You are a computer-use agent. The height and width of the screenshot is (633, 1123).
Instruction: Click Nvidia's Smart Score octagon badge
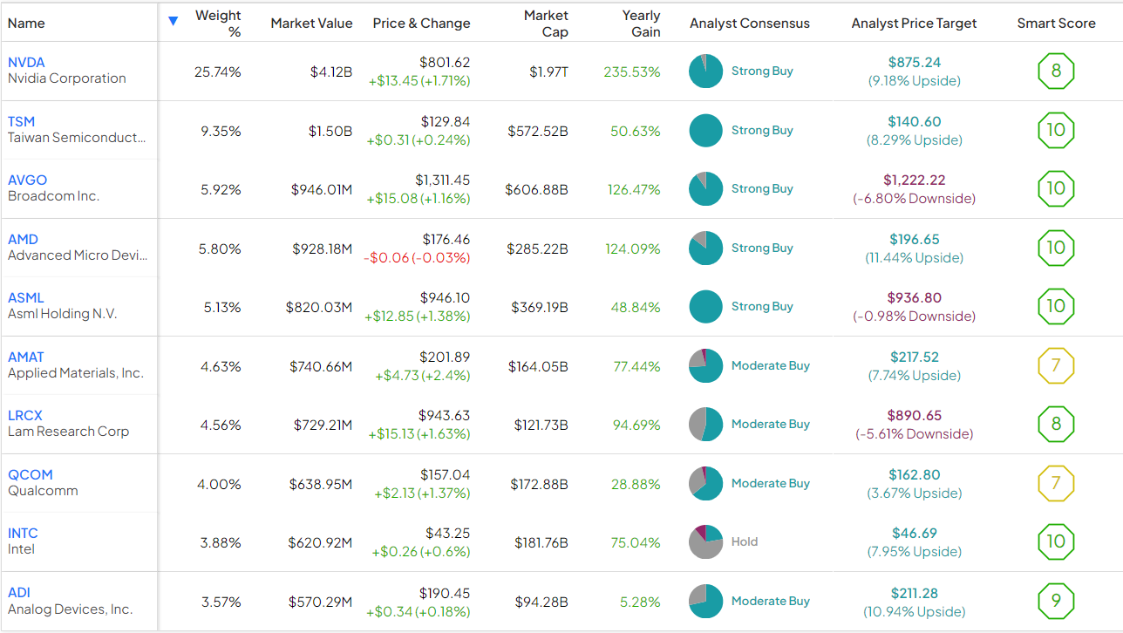1056,71
